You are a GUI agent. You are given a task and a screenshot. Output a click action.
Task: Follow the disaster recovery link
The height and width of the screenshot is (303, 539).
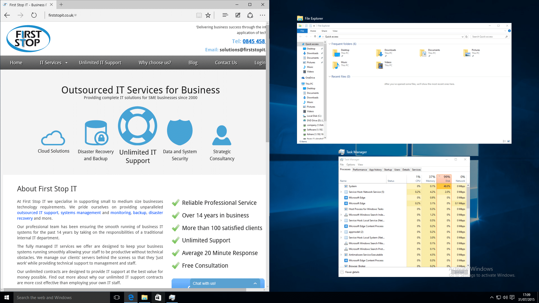(x=155, y=212)
